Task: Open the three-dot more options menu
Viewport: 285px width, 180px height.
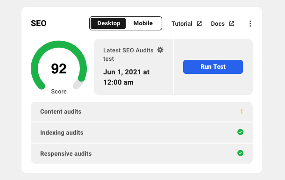Action: point(250,24)
